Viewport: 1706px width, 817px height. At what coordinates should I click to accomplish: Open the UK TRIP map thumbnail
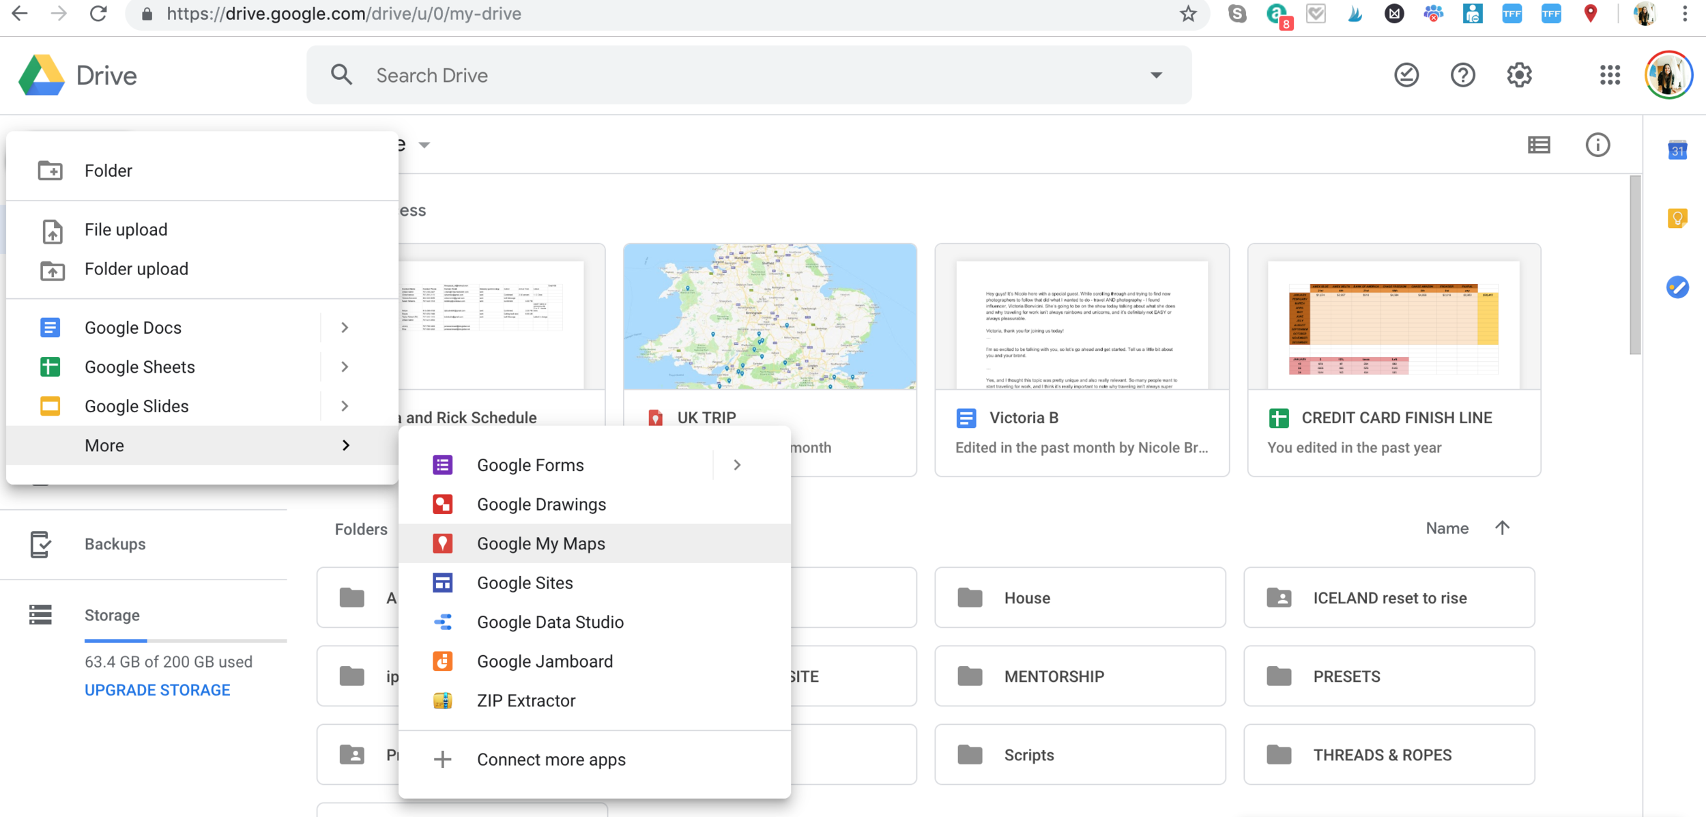(x=770, y=317)
